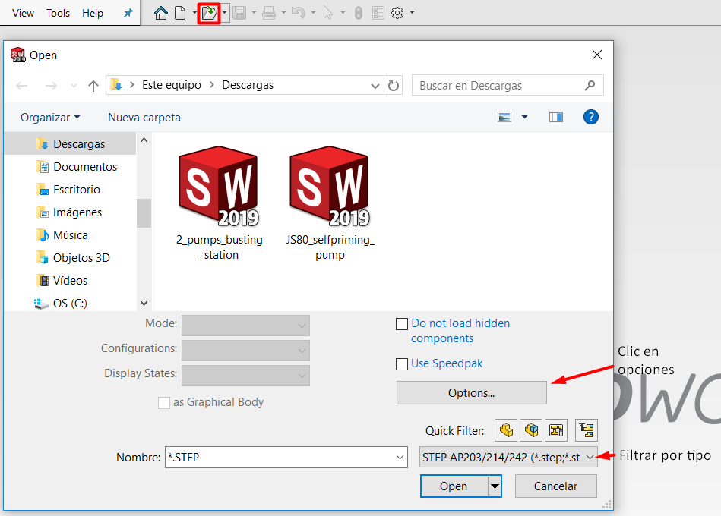Click the Save toolbar icon

(239, 13)
